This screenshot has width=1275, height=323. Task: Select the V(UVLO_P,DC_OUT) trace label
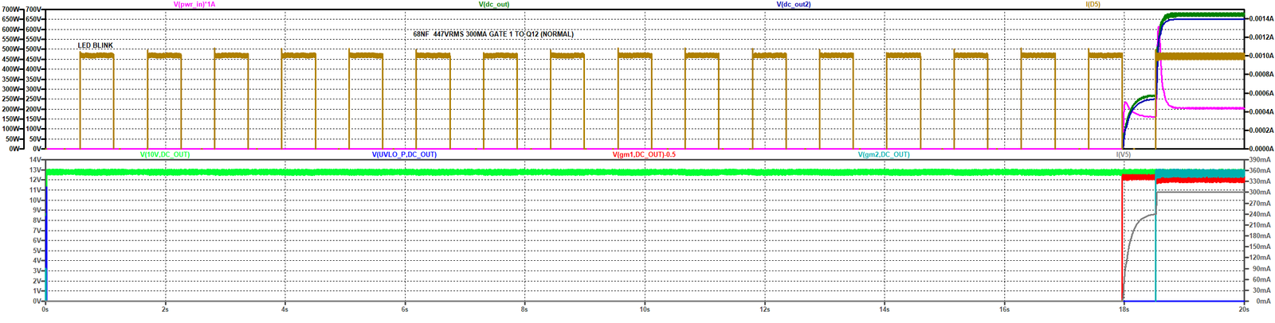click(404, 154)
